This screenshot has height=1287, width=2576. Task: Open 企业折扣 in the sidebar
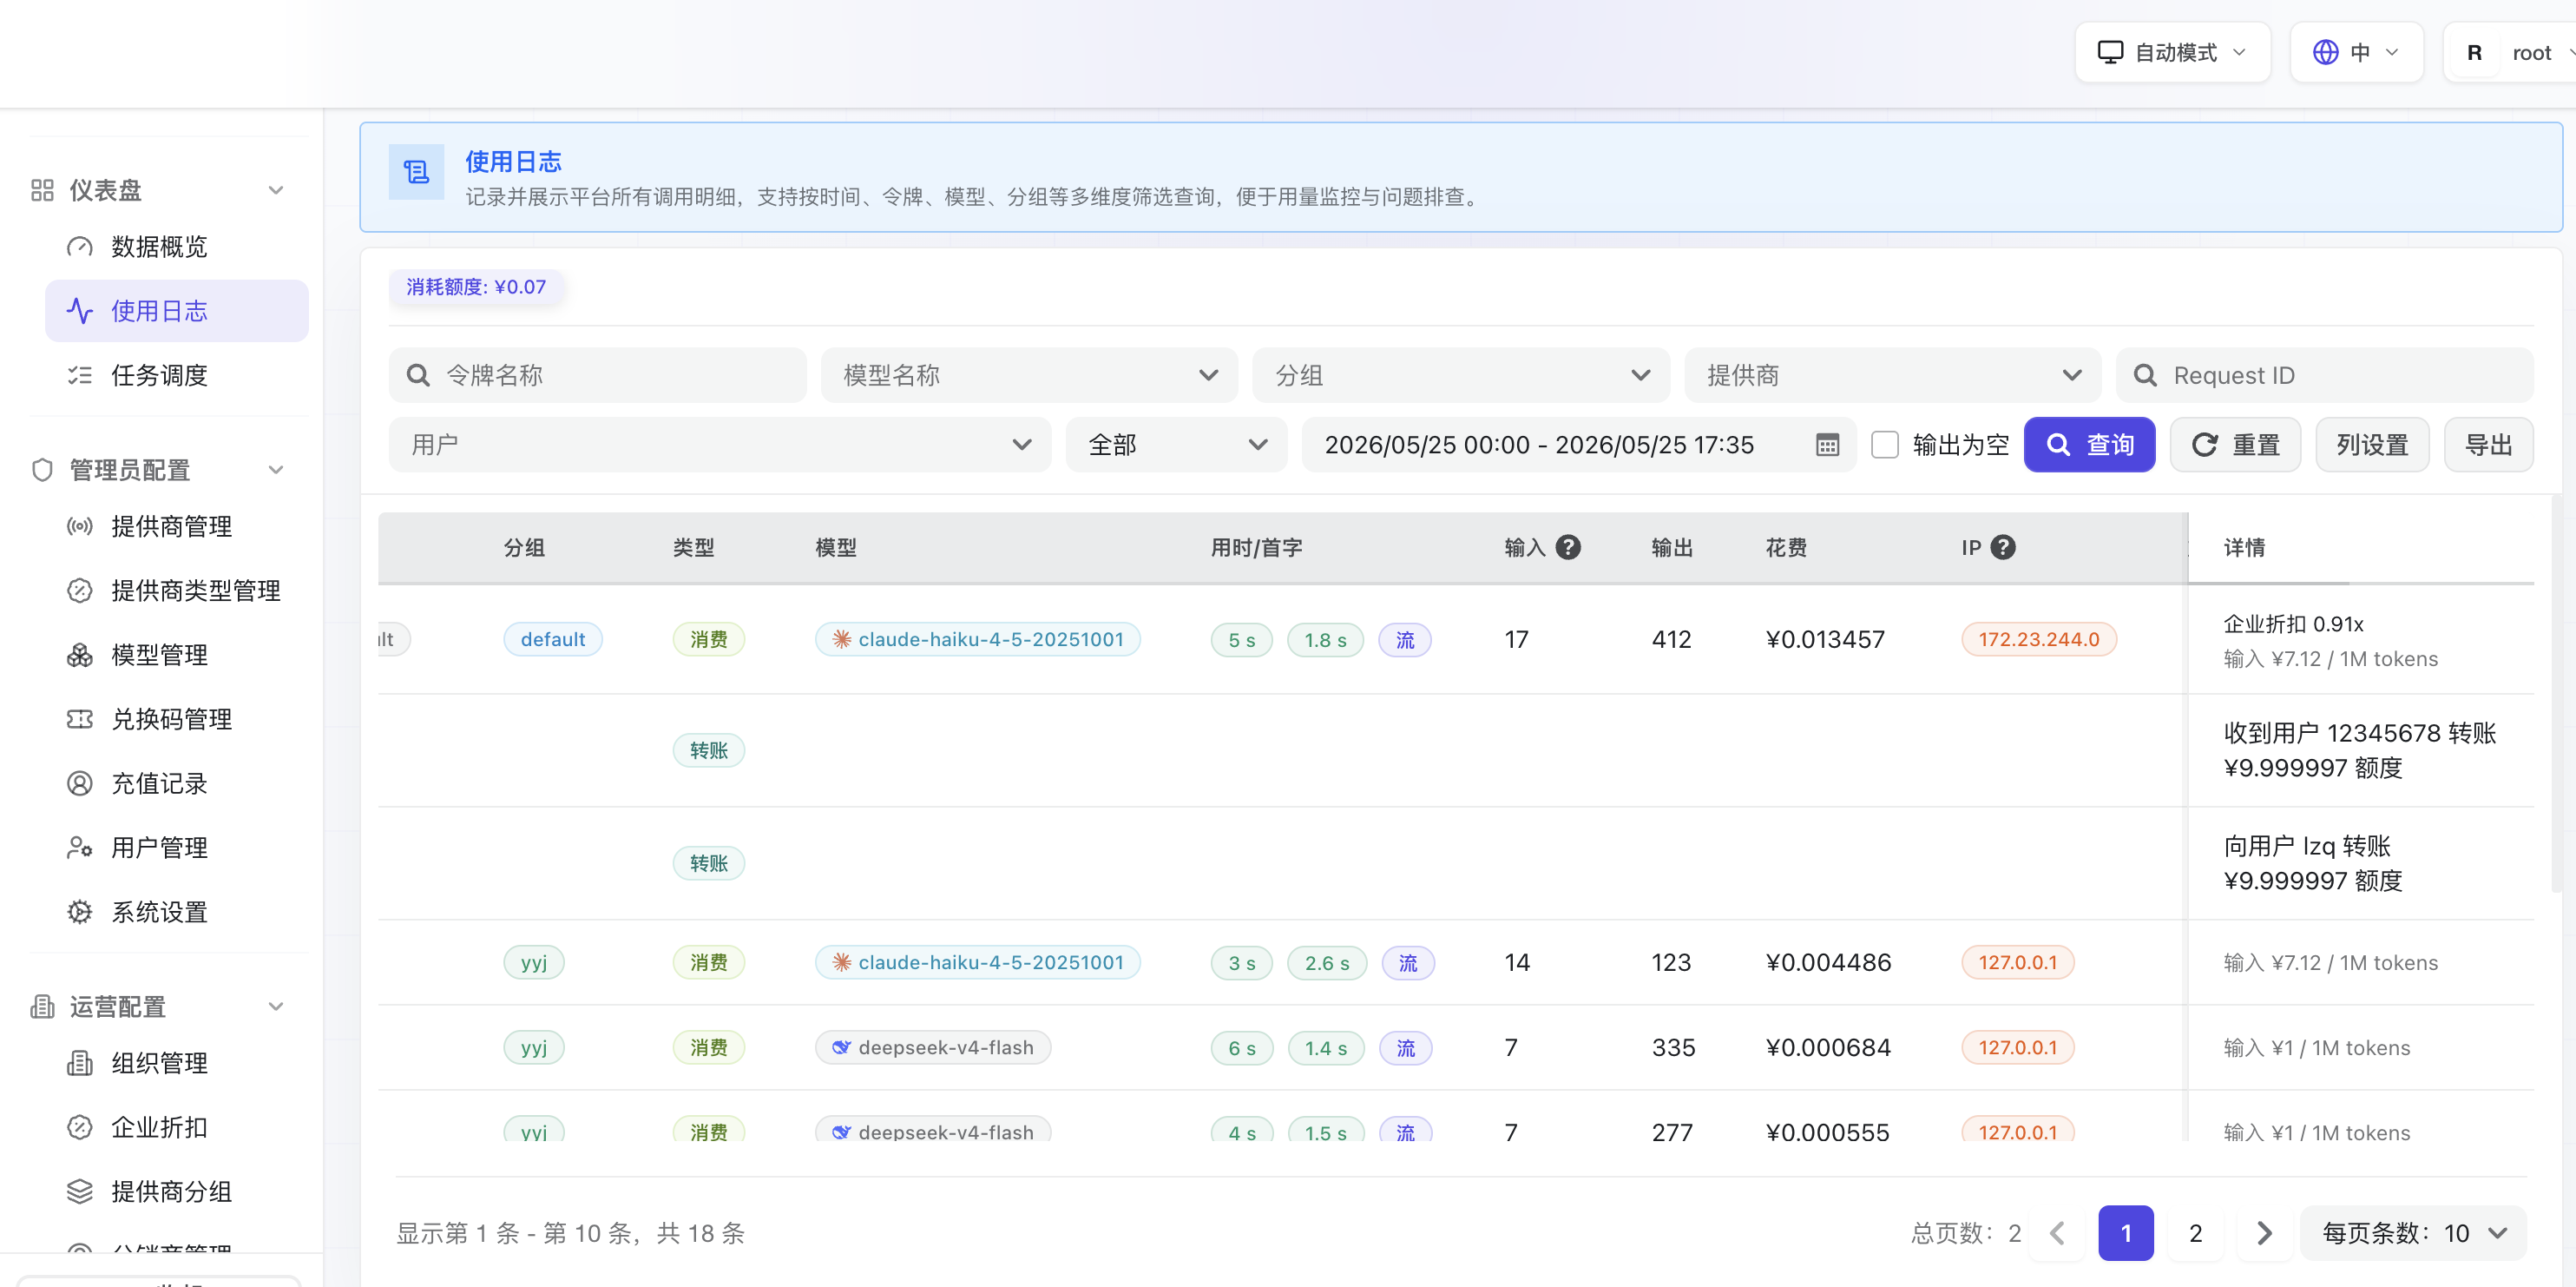coord(176,1127)
